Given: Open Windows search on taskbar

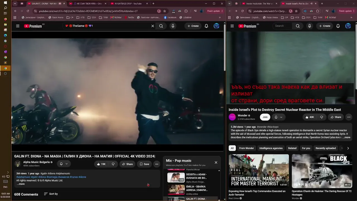Looking at the screenshot, I should [x=5, y=8].
